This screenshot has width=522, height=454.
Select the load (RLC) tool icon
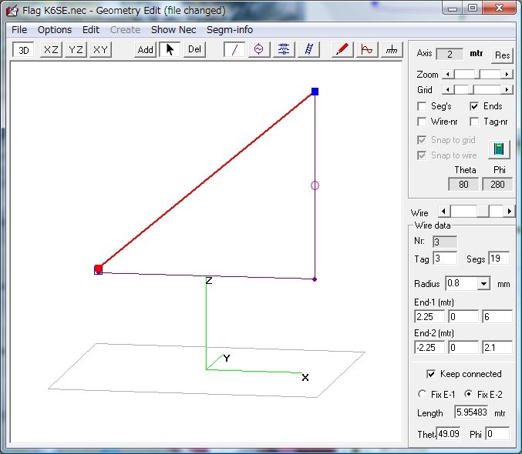284,50
